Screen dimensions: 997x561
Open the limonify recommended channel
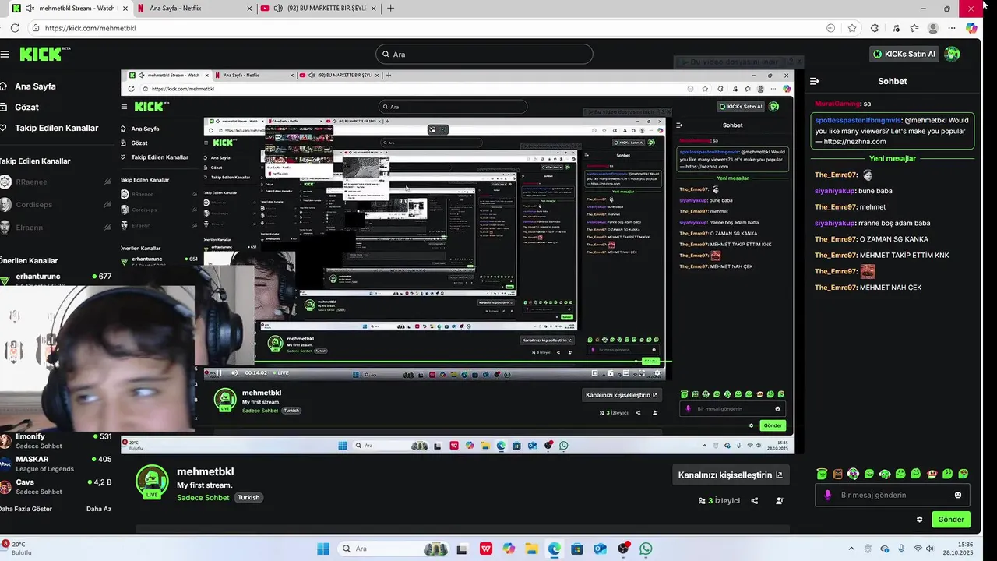pyautogui.click(x=56, y=441)
